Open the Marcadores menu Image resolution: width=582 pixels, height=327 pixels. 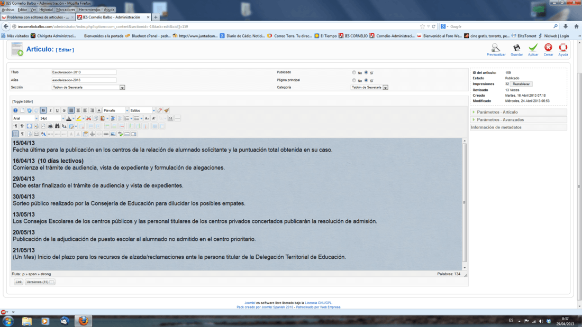pyautogui.click(x=66, y=10)
